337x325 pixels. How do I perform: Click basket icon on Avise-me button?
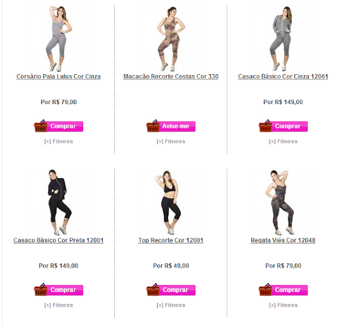153,126
